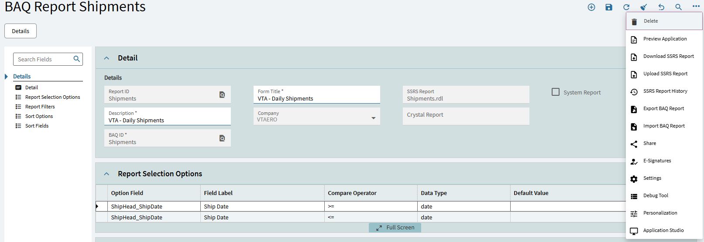Click the Crystal Report field
Screen dimensions: 704x242
click(x=466, y=116)
